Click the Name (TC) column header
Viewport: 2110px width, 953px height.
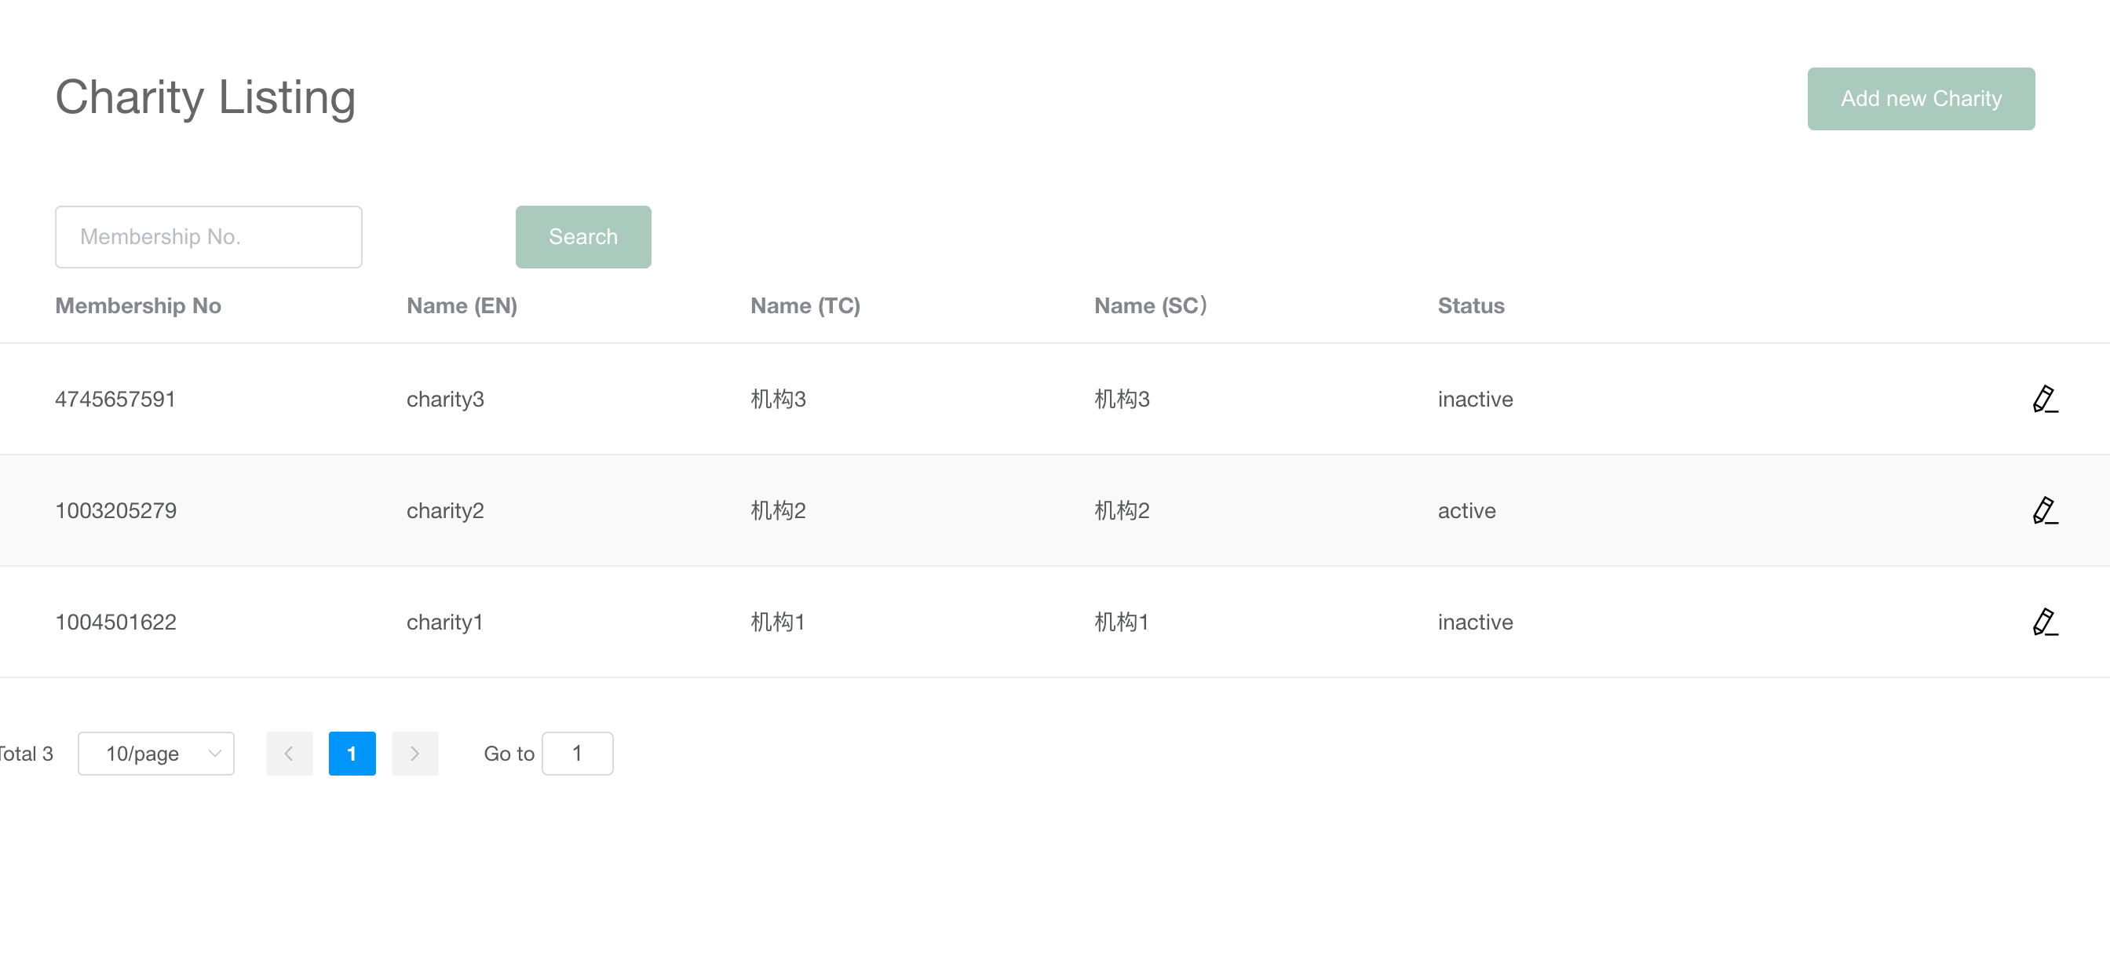point(805,305)
